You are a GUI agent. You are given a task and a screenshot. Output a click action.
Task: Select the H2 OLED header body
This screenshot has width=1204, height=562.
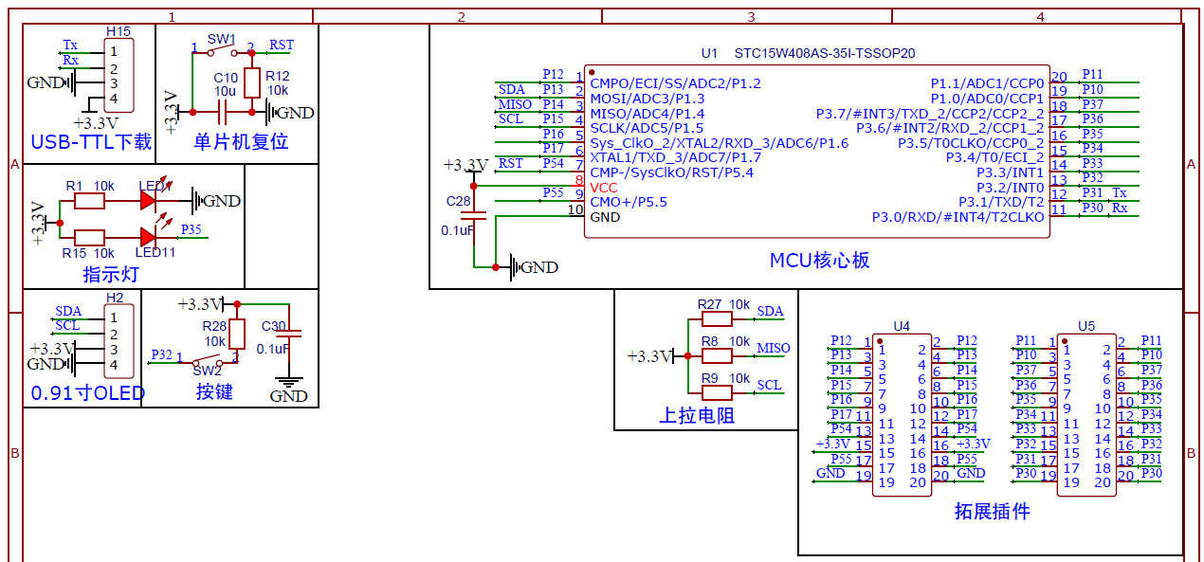(x=119, y=341)
